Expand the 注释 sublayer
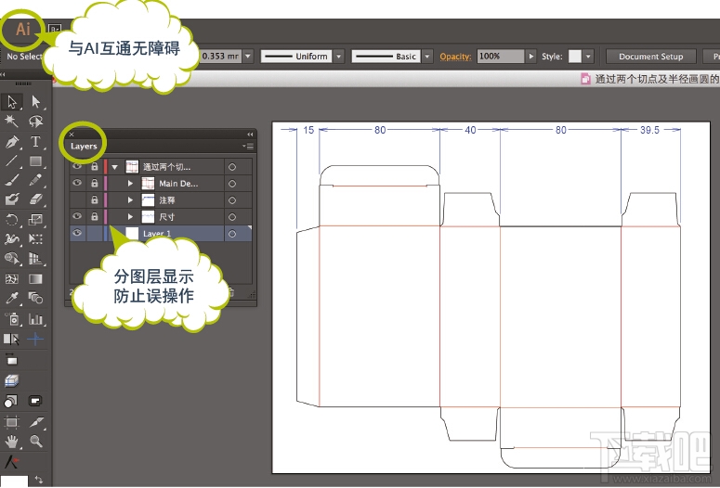The image size is (720, 488). click(x=130, y=200)
